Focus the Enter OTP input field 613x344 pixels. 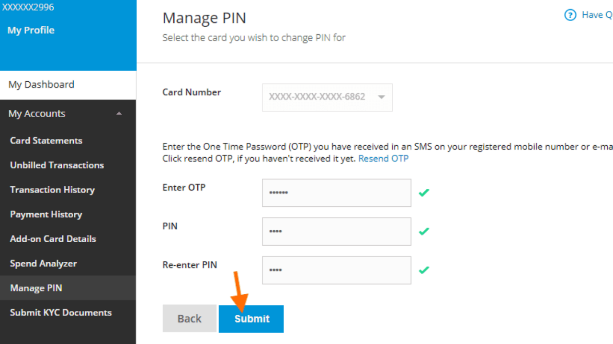[x=337, y=193]
